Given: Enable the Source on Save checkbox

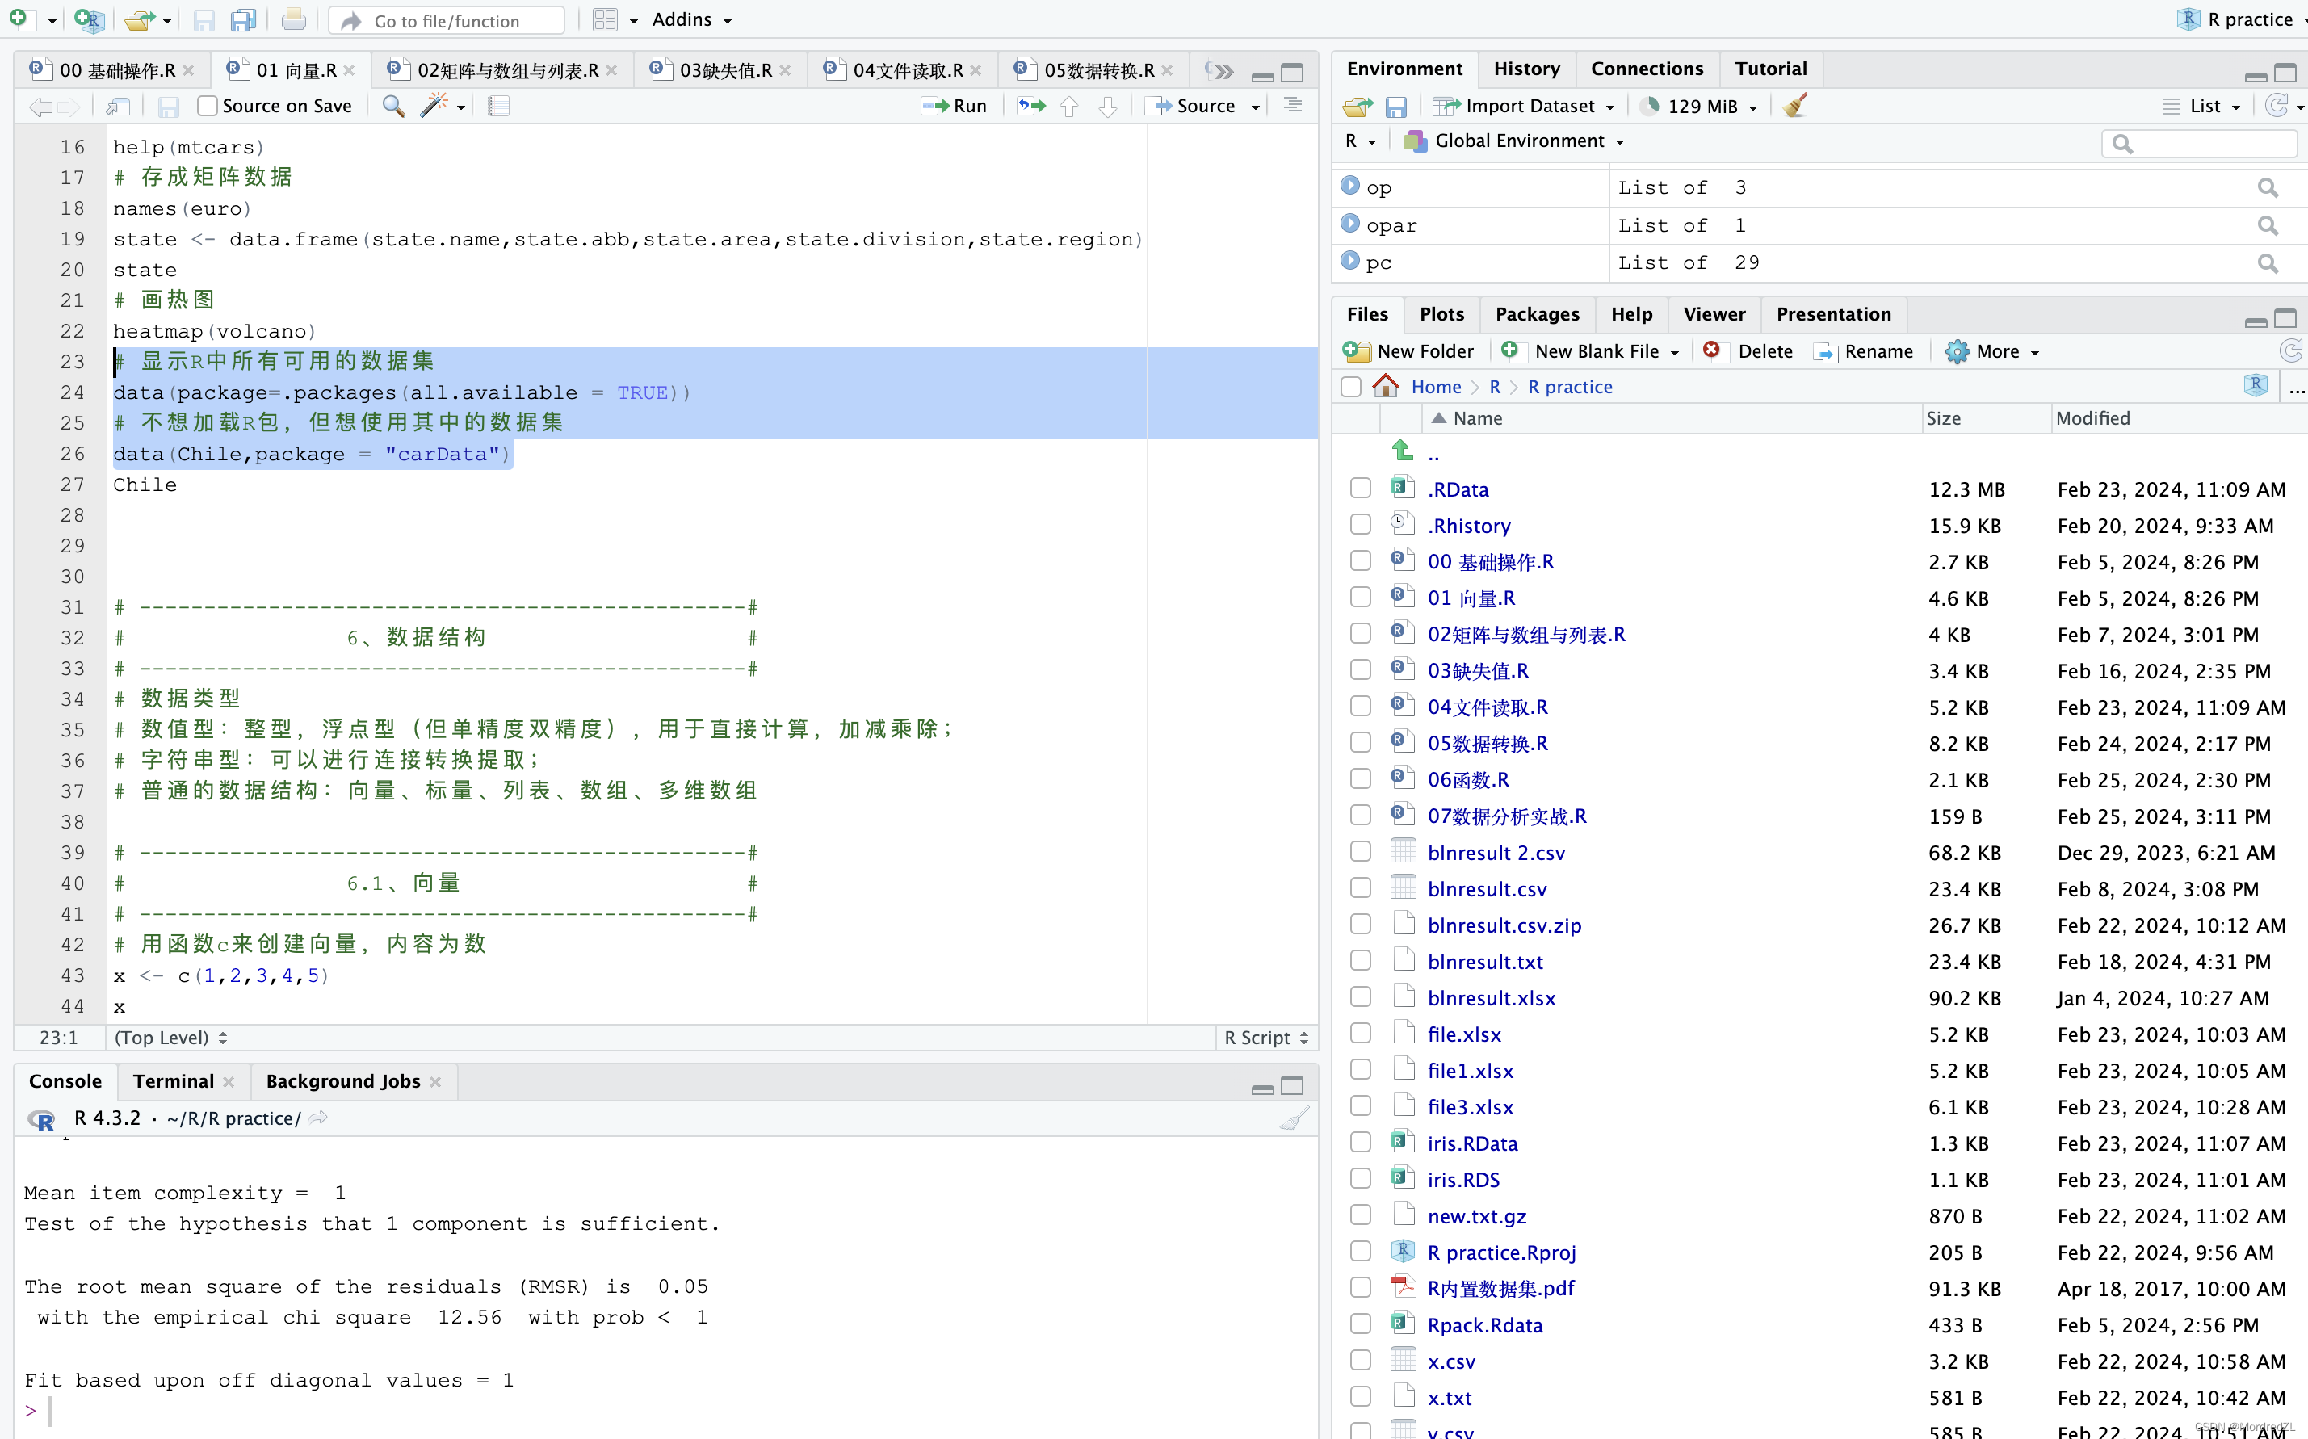Looking at the screenshot, I should tap(208, 106).
